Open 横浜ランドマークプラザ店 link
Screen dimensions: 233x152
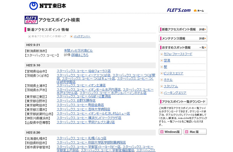89,118
